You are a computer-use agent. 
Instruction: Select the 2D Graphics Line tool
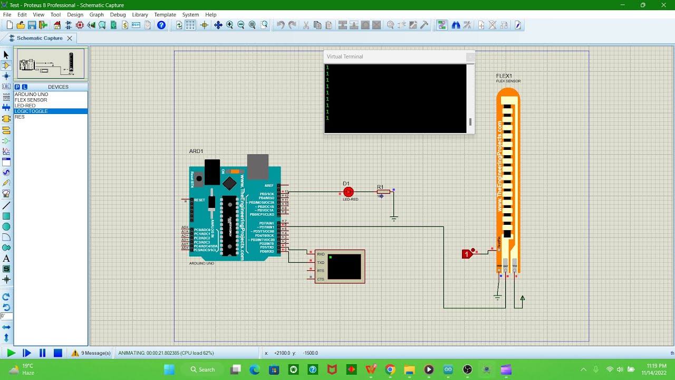[x=6, y=205]
